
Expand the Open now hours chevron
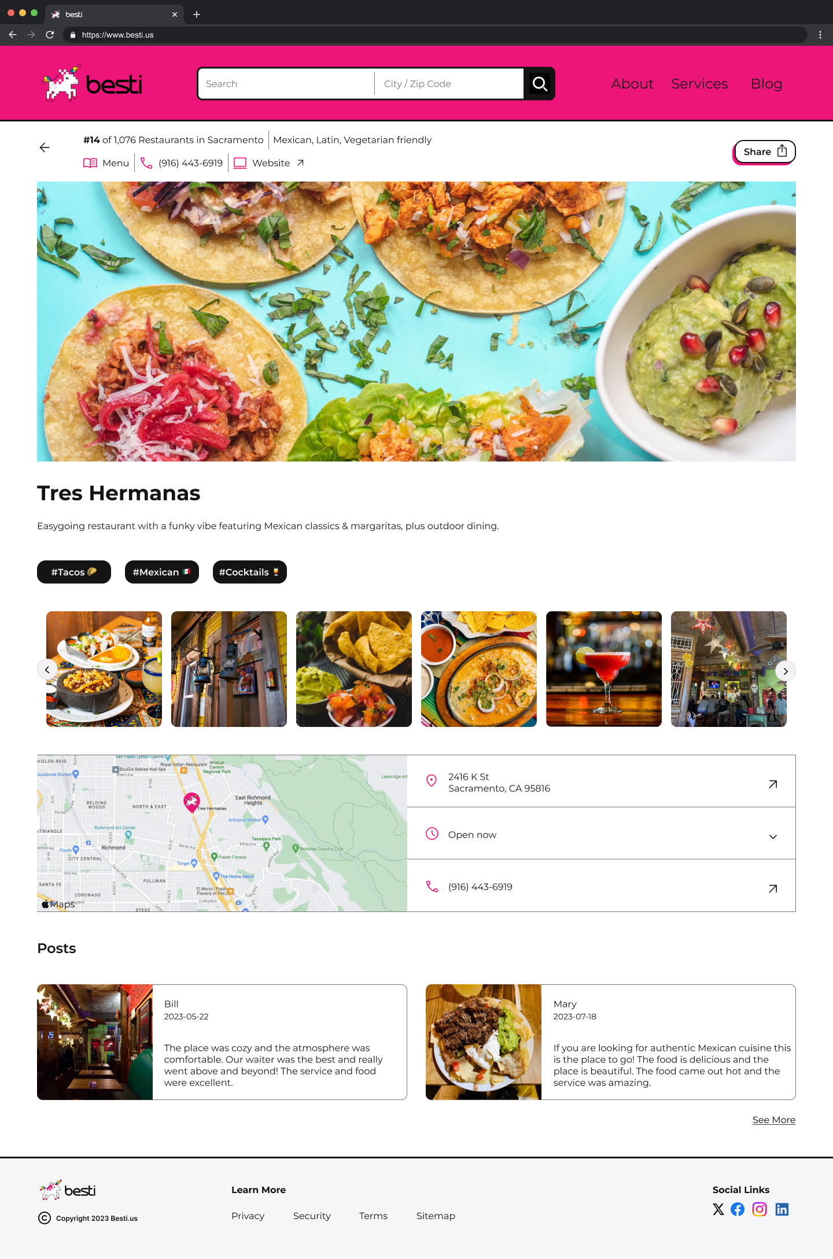coord(773,837)
